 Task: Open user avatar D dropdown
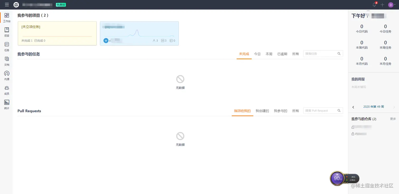[x=392, y=5]
